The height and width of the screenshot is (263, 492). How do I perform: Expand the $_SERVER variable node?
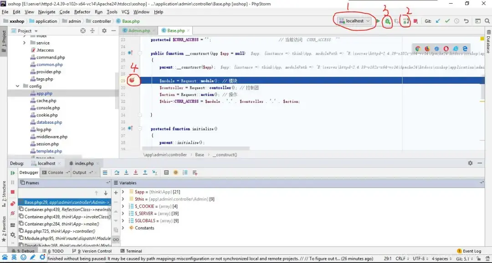point(123,213)
